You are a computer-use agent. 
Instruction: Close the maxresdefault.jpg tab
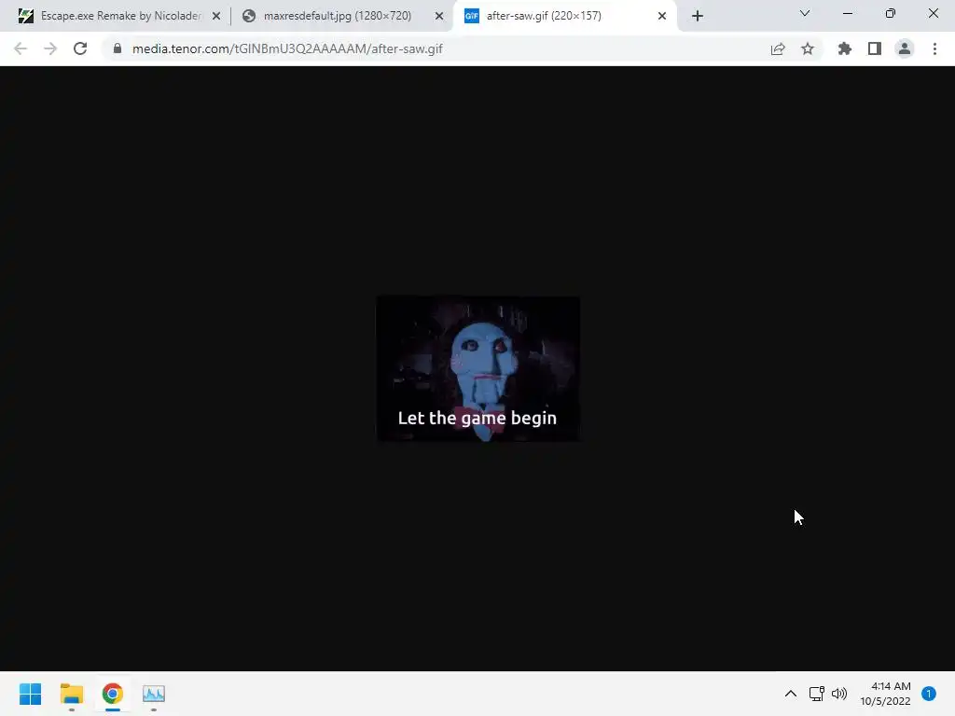(x=439, y=17)
